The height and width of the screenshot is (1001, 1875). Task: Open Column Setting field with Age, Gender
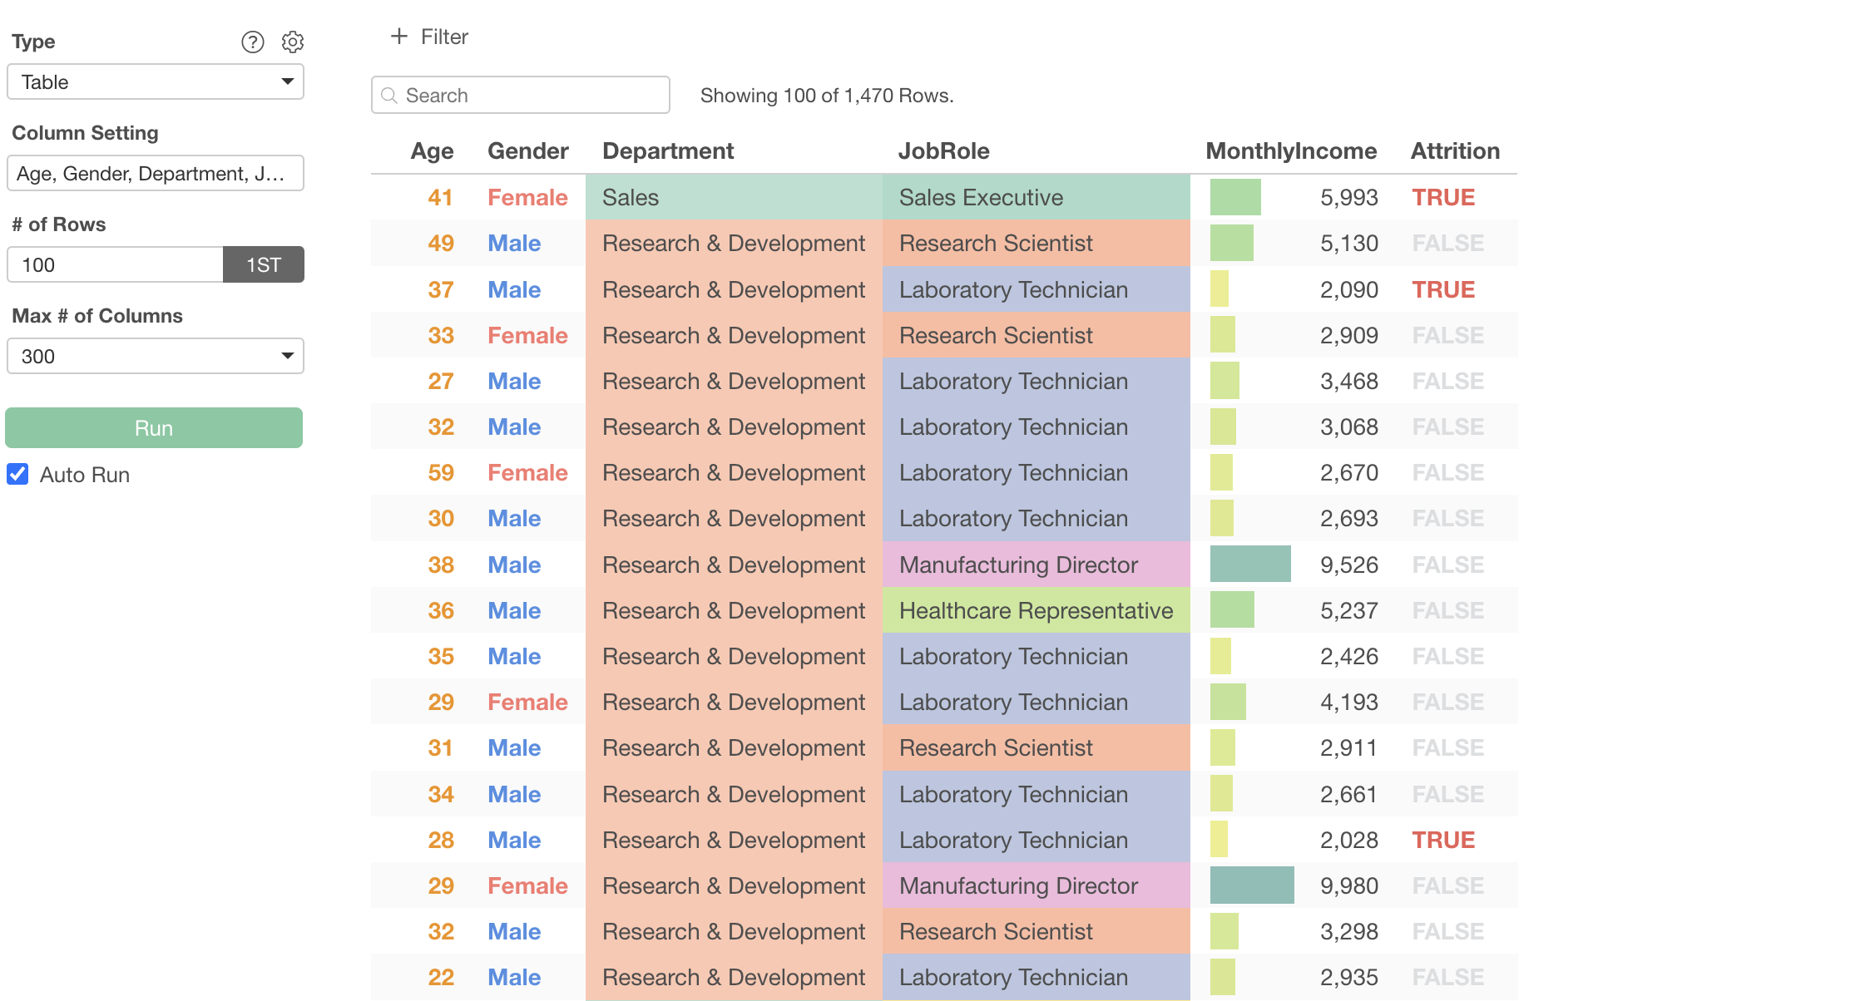[156, 174]
